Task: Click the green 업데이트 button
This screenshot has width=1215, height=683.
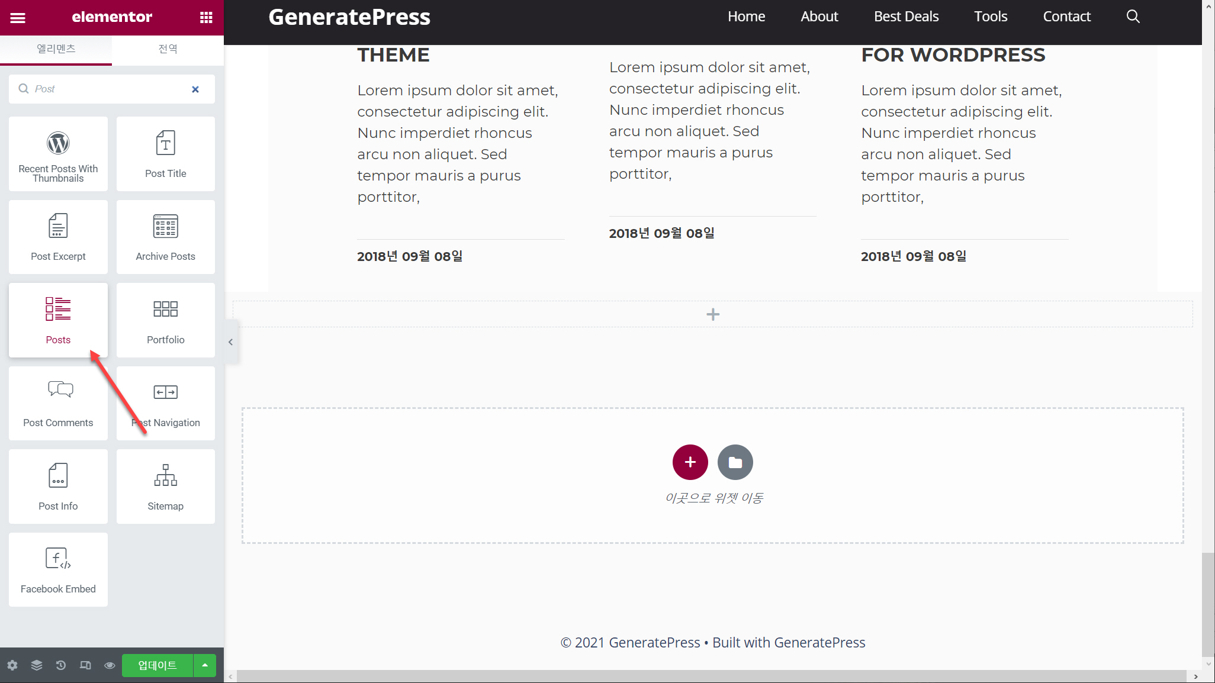Action: pos(157,665)
